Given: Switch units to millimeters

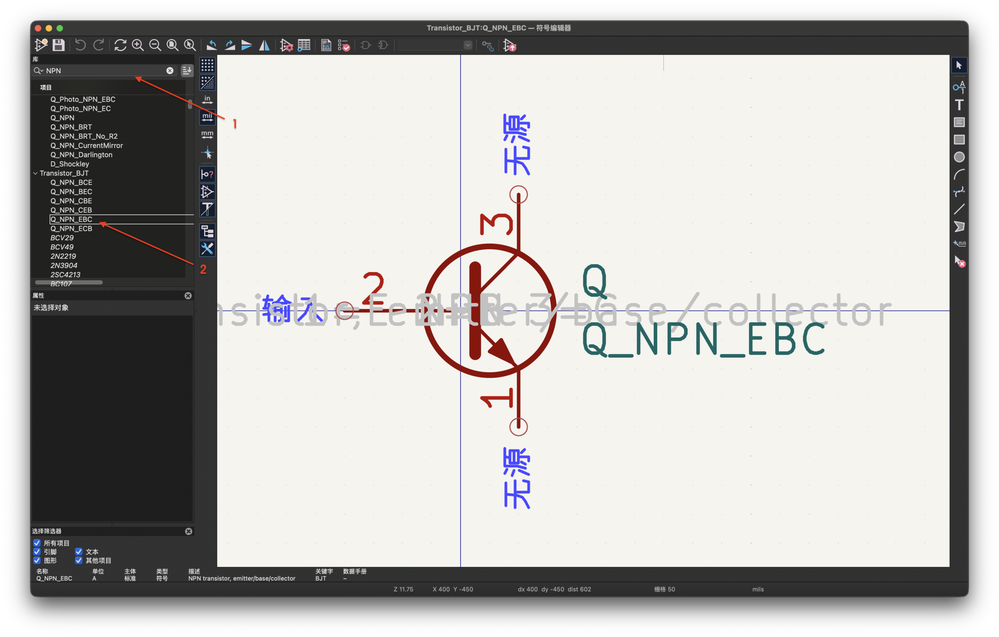Looking at the screenshot, I should [x=207, y=135].
